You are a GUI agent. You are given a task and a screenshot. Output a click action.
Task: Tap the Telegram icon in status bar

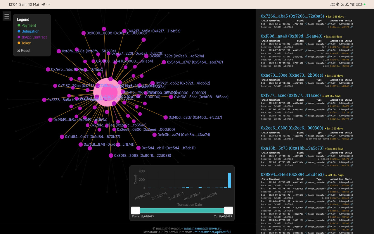pyautogui.click(x=43, y=4)
